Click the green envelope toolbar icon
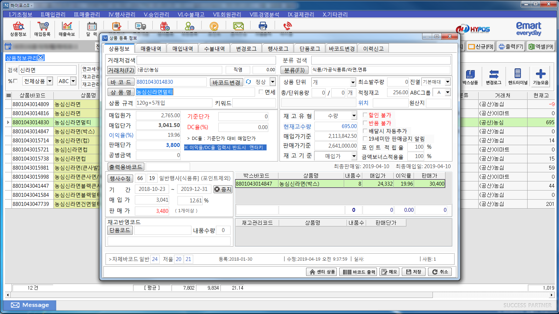The height and width of the screenshot is (314, 559). [238, 26]
